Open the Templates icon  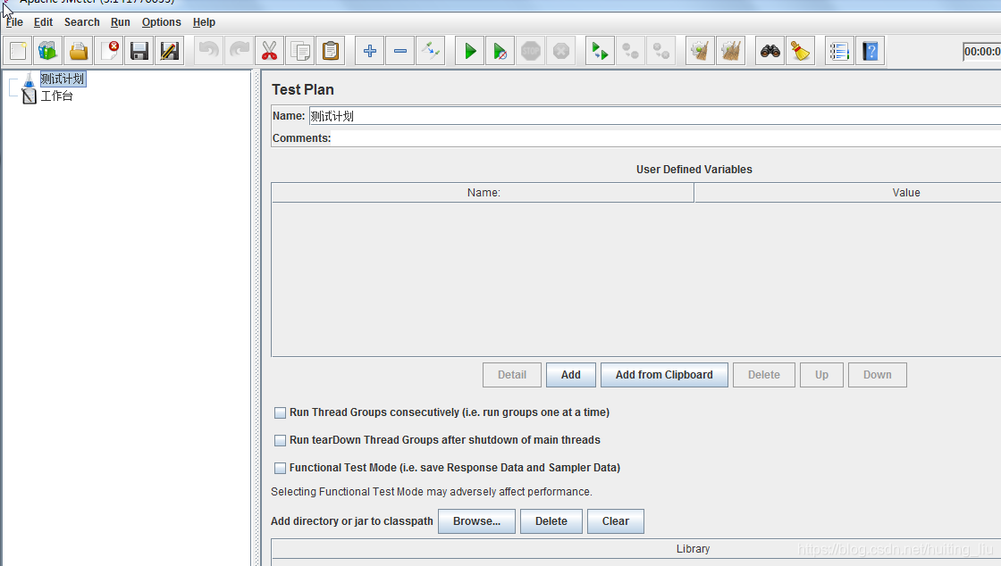(48, 51)
